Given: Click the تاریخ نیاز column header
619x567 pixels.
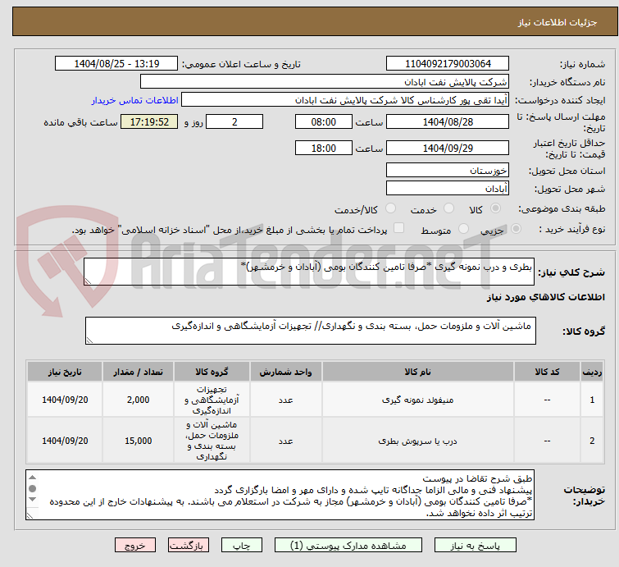Looking at the screenshot, I should point(65,372).
